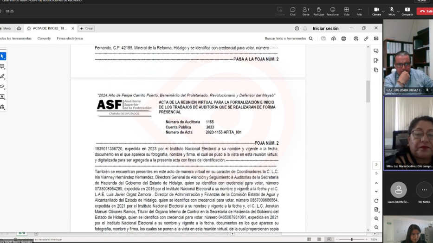Star the ACTA DE INICIO document tab

point(29,28)
